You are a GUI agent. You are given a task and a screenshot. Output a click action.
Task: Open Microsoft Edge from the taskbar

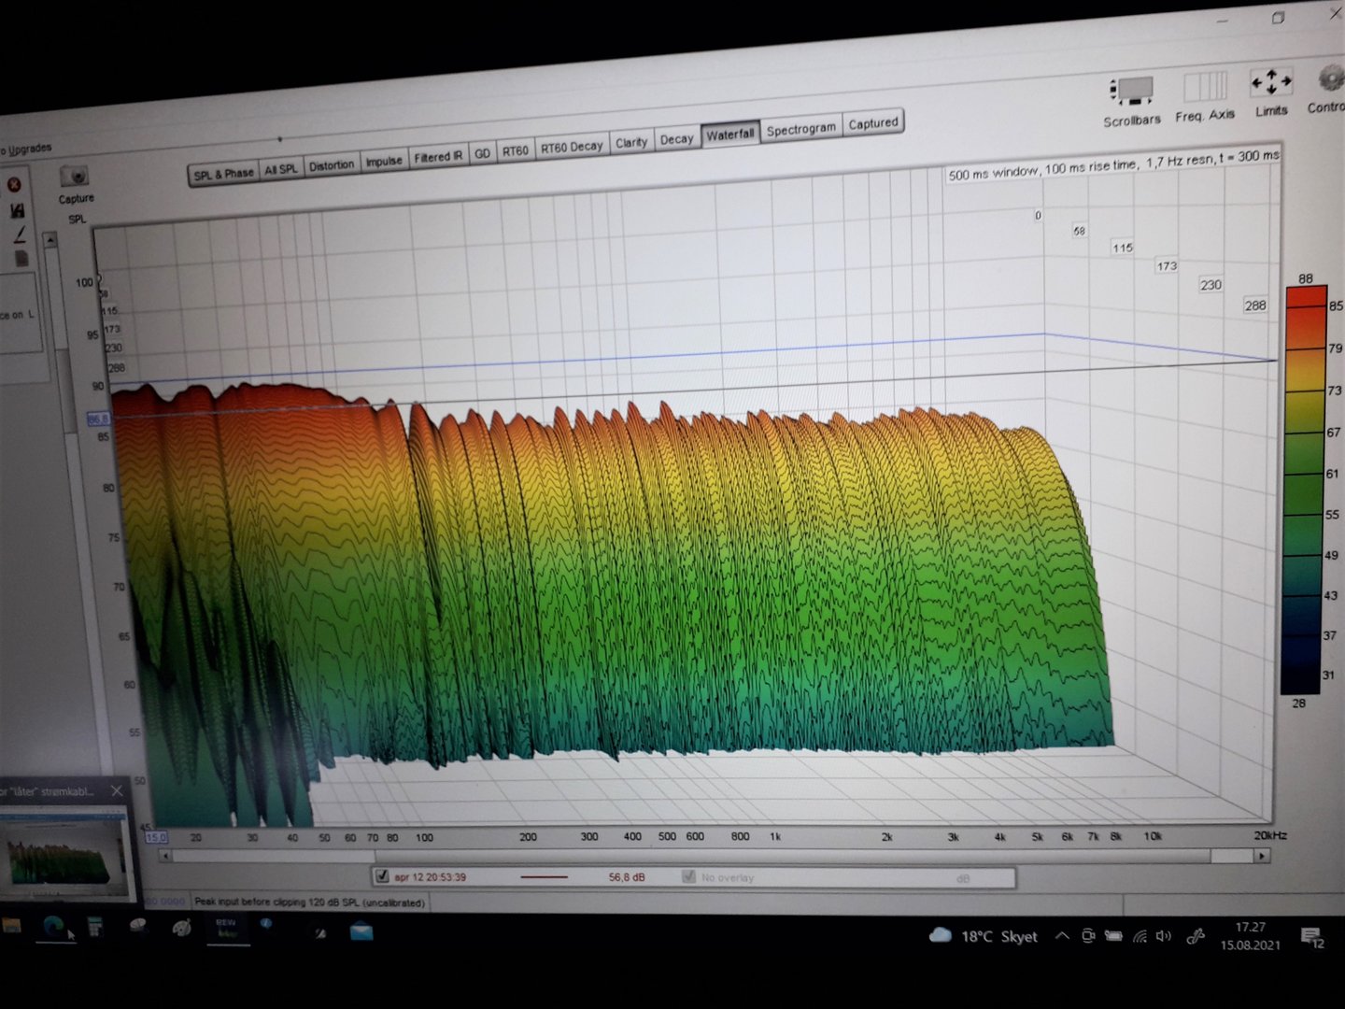tap(54, 926)
